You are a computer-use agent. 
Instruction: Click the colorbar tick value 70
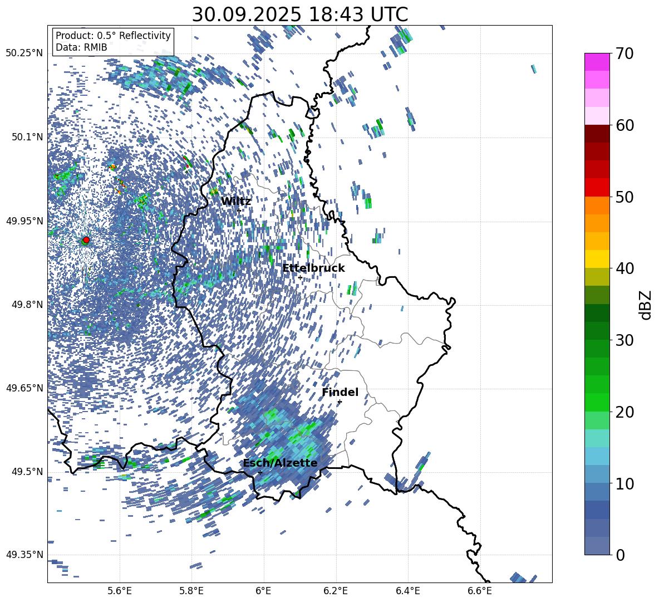tap(624, 53)
